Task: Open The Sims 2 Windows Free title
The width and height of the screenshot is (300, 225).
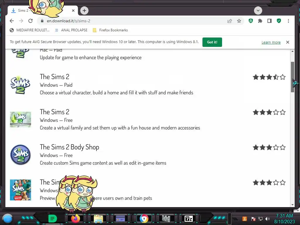Action: [54, 112]
